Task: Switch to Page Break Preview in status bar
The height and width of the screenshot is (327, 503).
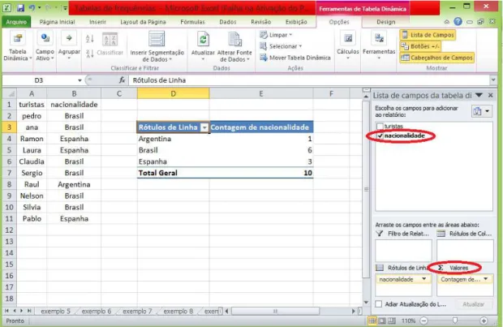Action: tap(392, 321)
